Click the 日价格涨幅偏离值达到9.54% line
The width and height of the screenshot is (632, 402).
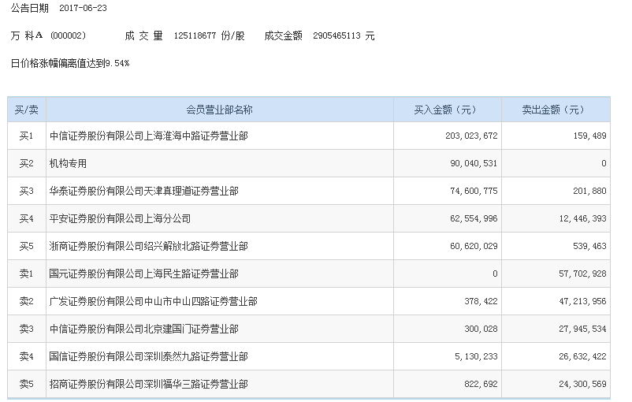tap(70, 63)
